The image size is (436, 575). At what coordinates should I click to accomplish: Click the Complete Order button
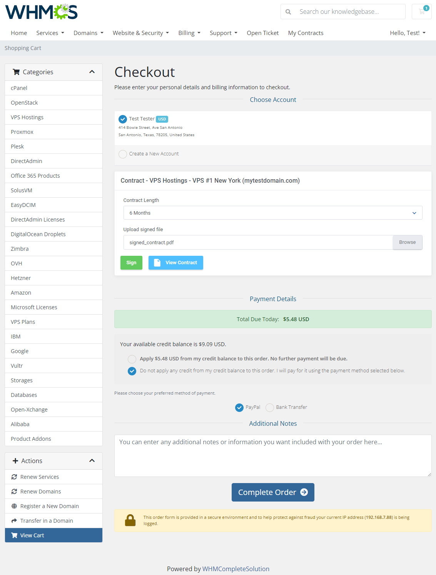273,492
